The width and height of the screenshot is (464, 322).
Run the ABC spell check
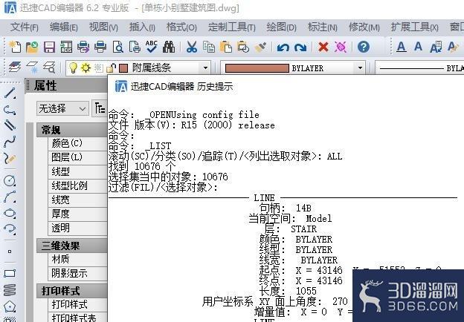152,47
